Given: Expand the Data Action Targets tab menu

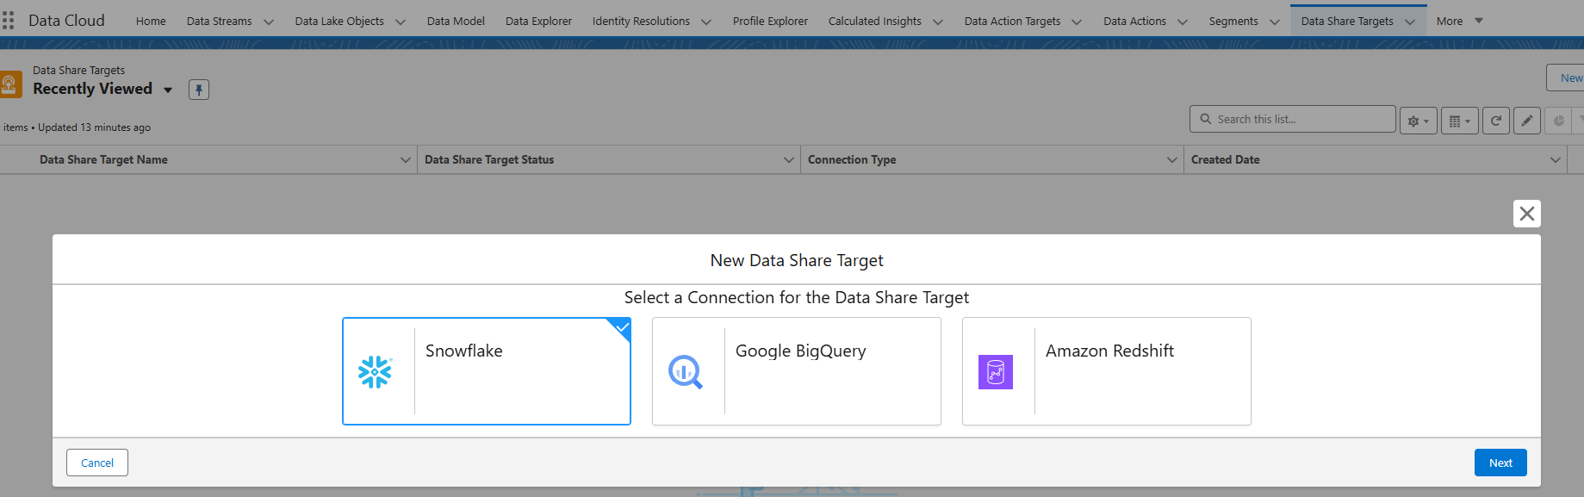Looking at the screenshot, I should (1077, 22).
